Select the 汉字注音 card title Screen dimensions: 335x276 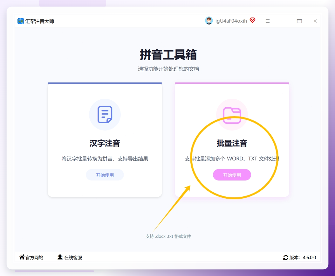click(x=105, y=143)
